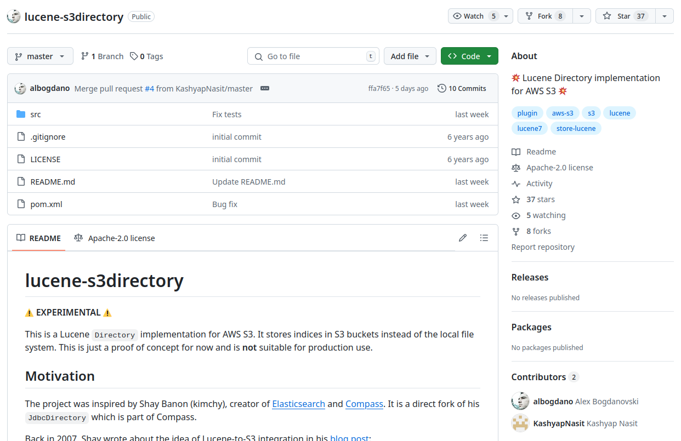Image resolution: width=681 pixels, height=441 pixels.
Task: Click KashyapNasit's avatar in Contributors
Action: tap(520, 423)
